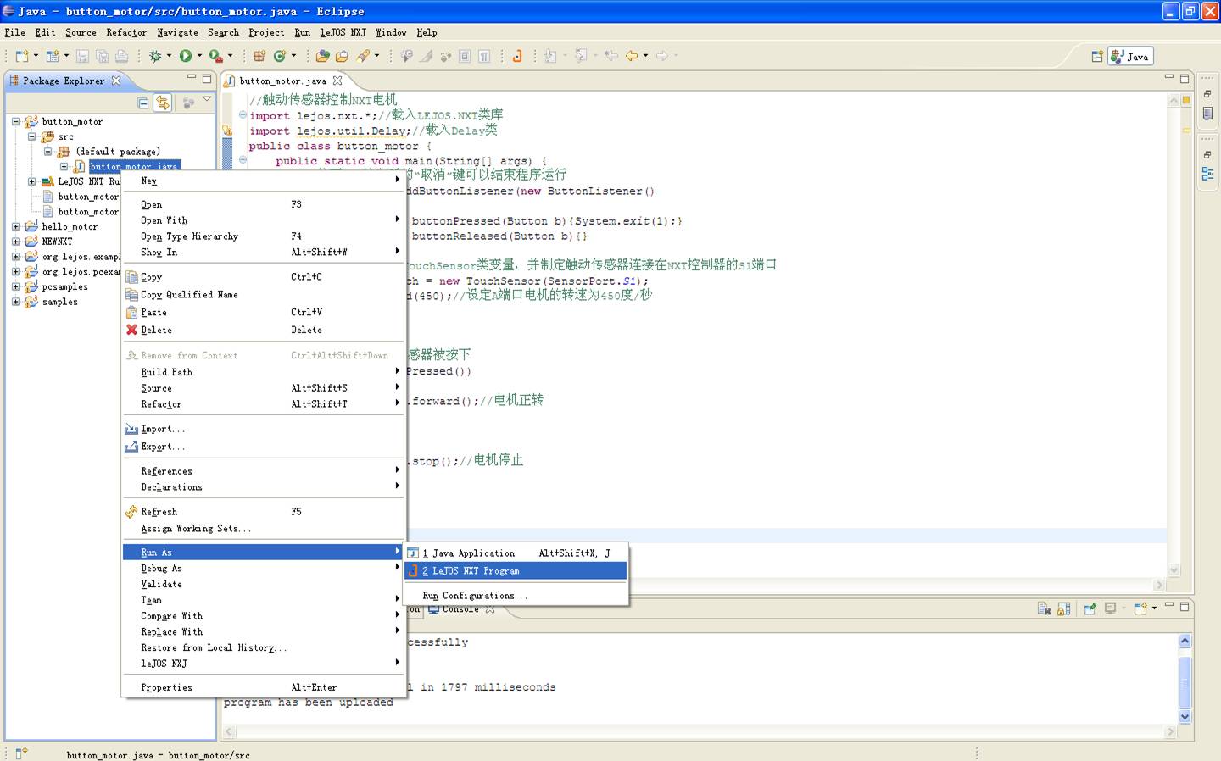This screenshot has height=761, width=1221.
Task: Select the samples project in Package Explorer
Action: (x=59, y=302)
